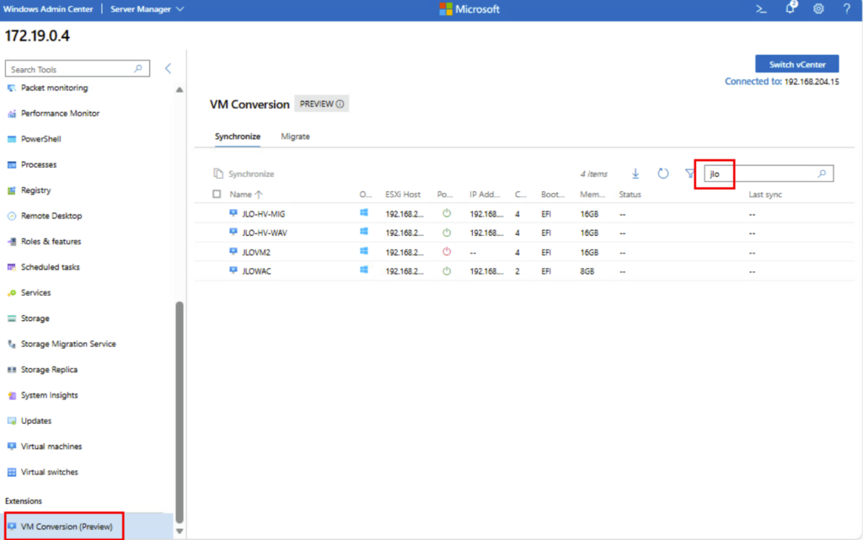Switch to the Migrate tab
The image size is (863, 540).
point(295,136)
